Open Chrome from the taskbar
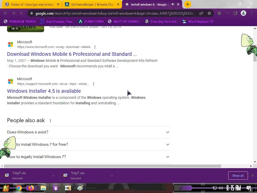 pos(19,188)
